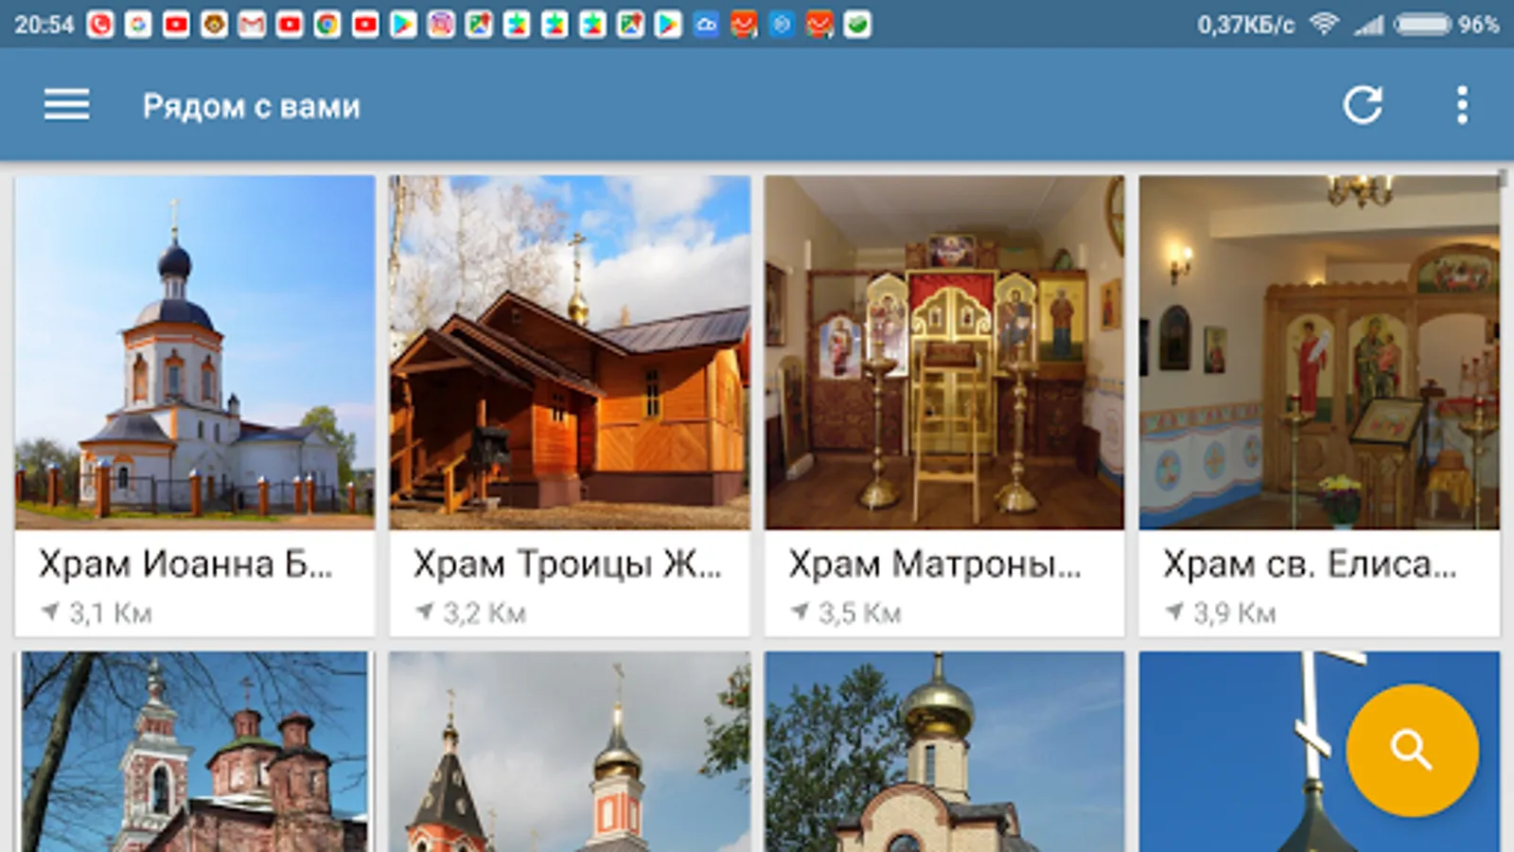Tap the navigation arrow beside 3,2 Км

425,612
